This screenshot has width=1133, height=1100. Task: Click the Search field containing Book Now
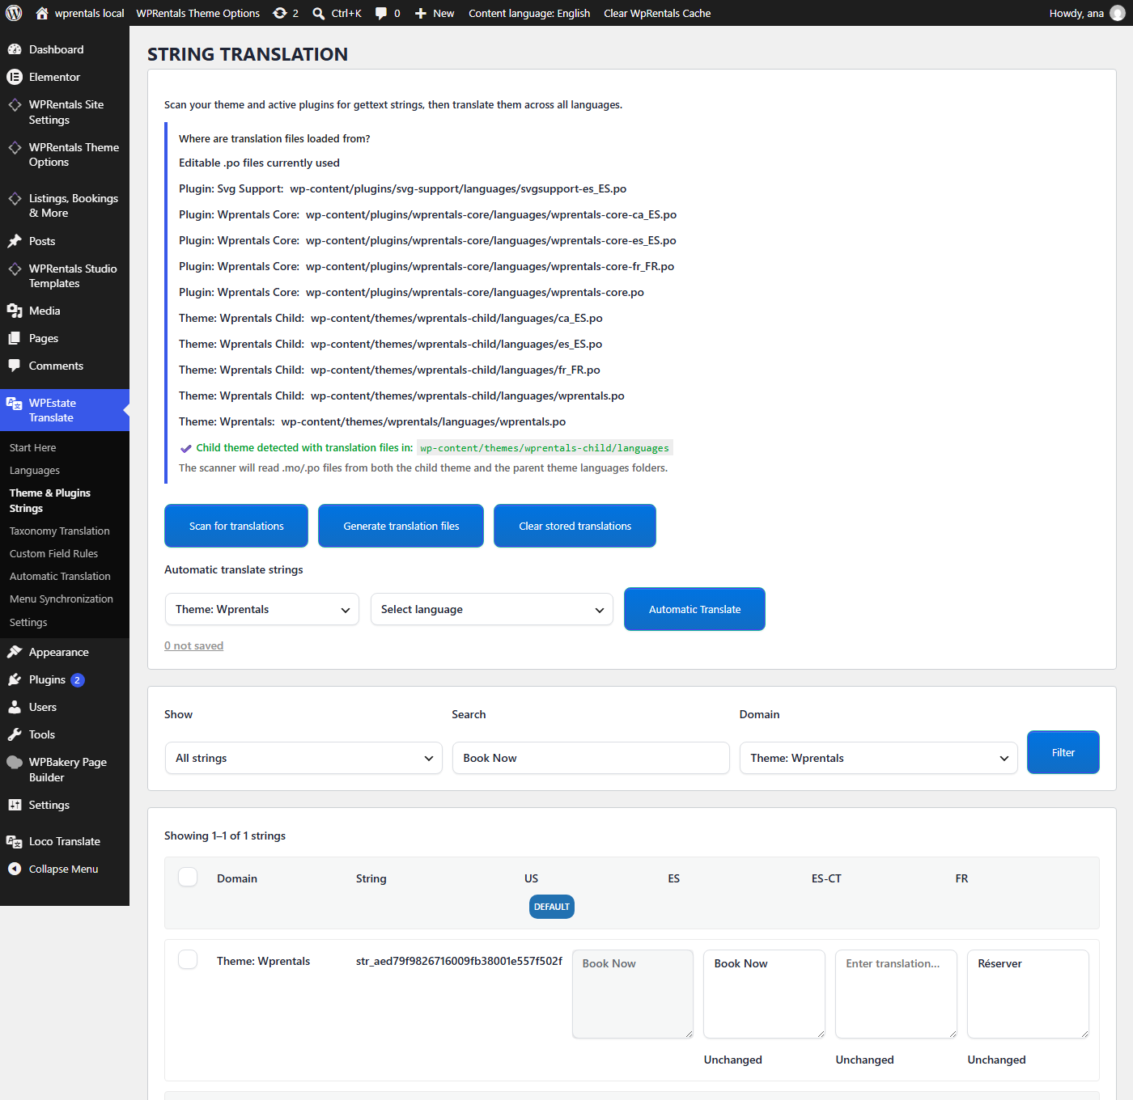tap(591, 758)
